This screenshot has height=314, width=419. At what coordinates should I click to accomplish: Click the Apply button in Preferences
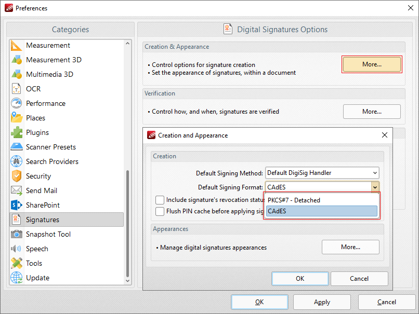coord(322,302)
